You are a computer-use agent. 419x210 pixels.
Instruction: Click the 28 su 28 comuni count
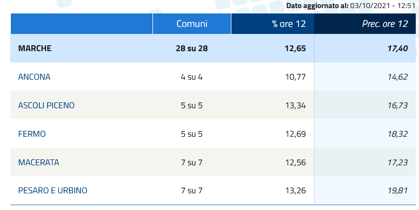tap(192, 48)
